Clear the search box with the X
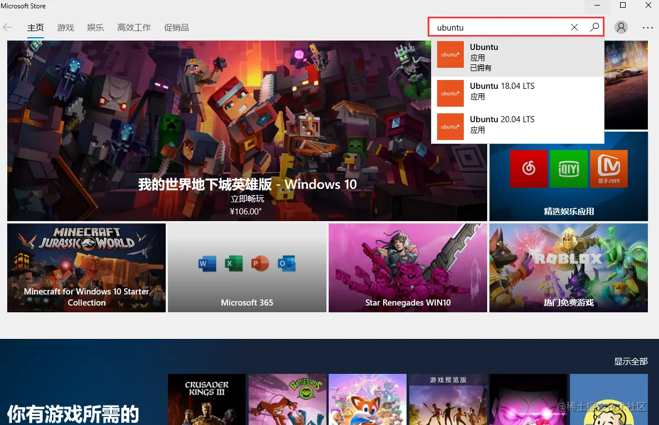Screen dimensions: 659x425 coord(574,27)
